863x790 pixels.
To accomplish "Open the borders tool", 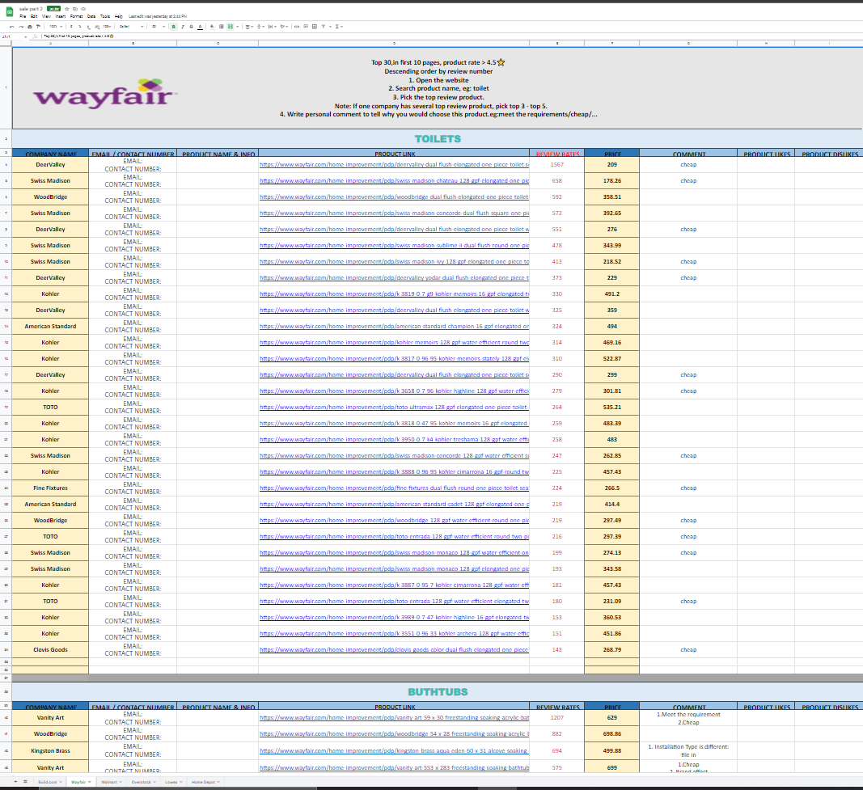I will pyautogui.click(x=222, y=27).
